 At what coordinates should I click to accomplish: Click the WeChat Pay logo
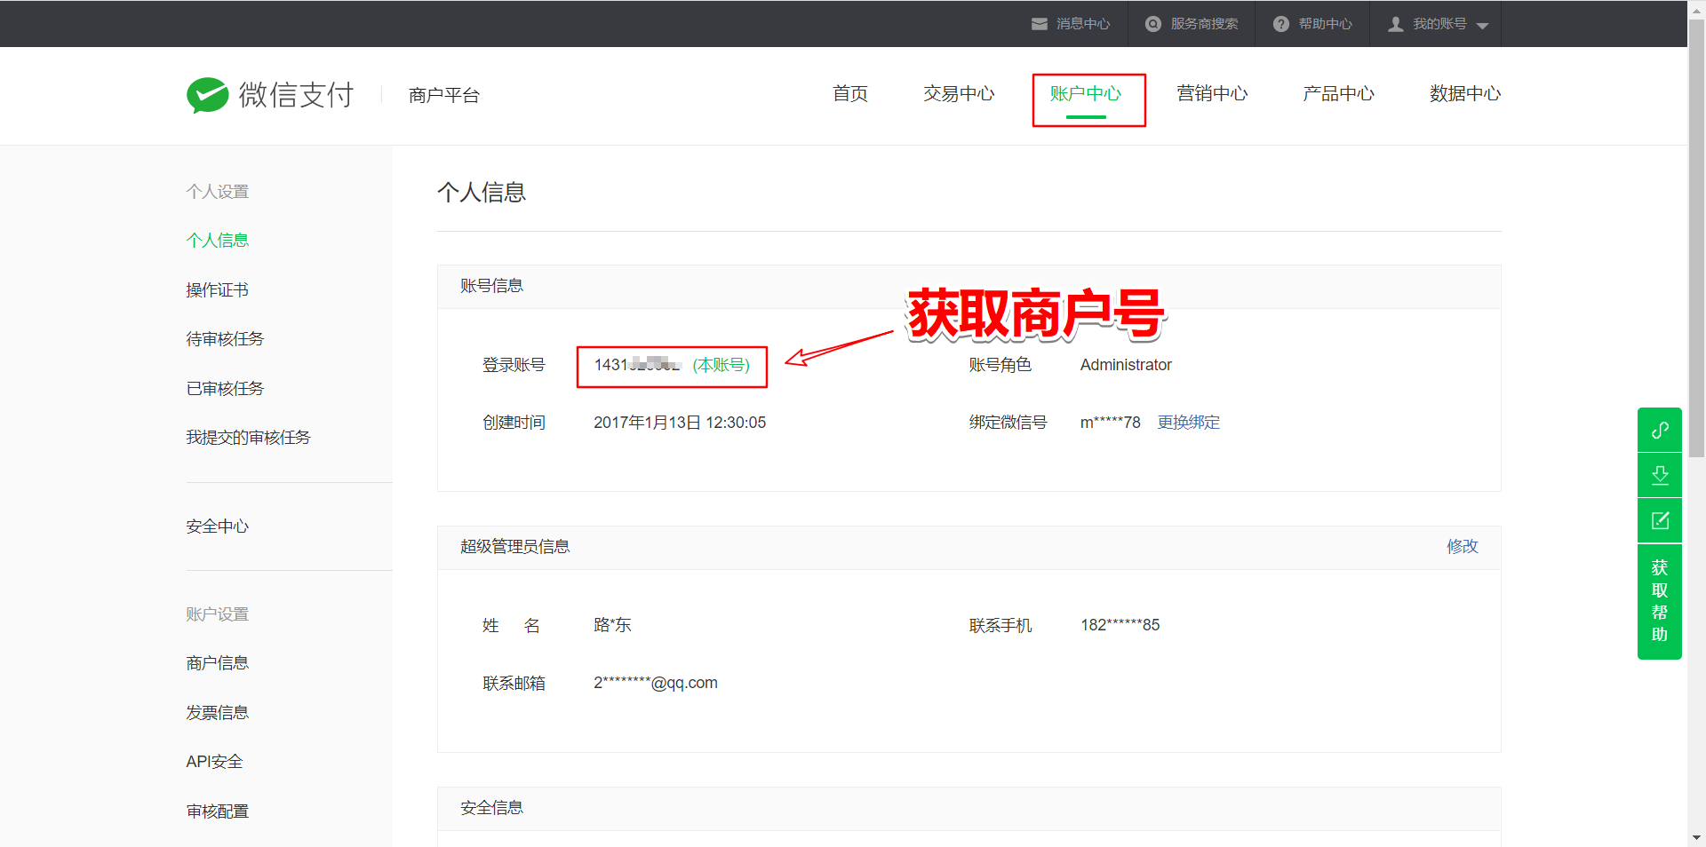pyautogui.click(x=270, y=95)
